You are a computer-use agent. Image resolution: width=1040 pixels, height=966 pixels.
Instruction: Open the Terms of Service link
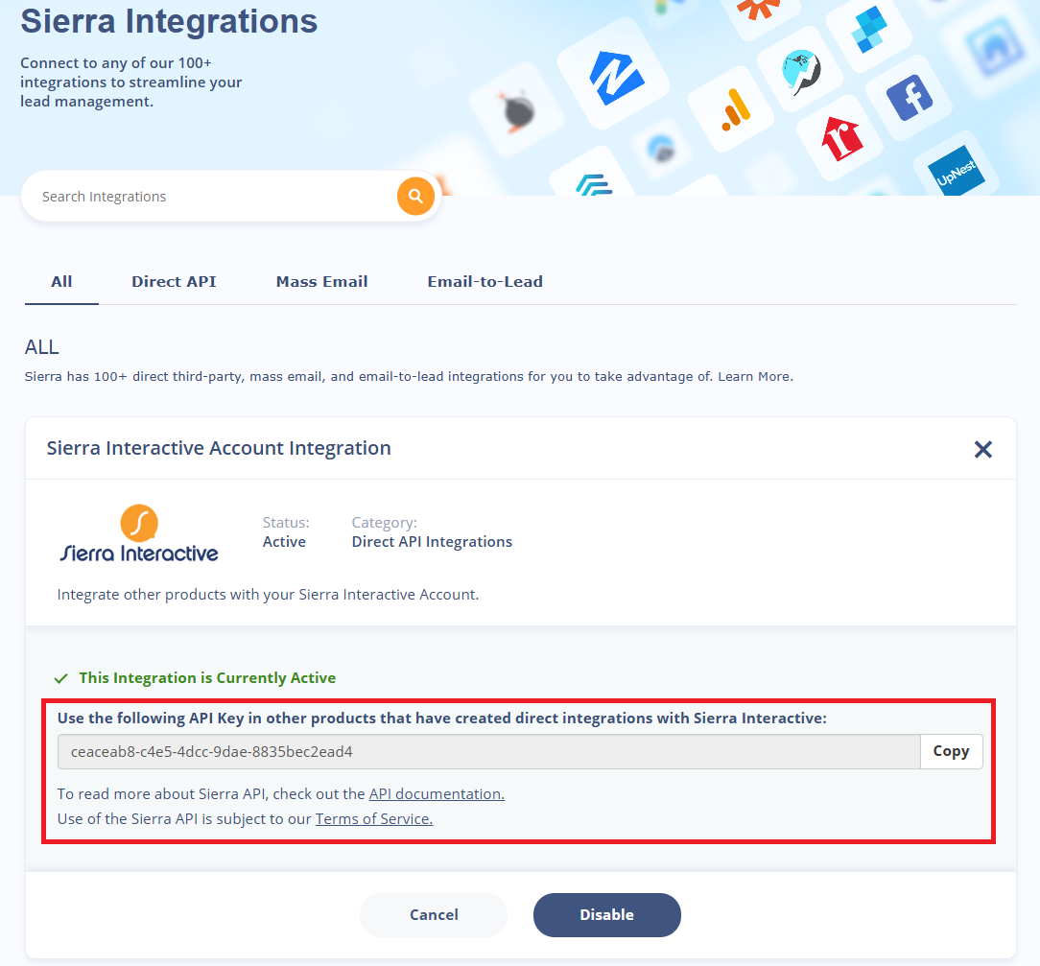click(x=374, y=819)
